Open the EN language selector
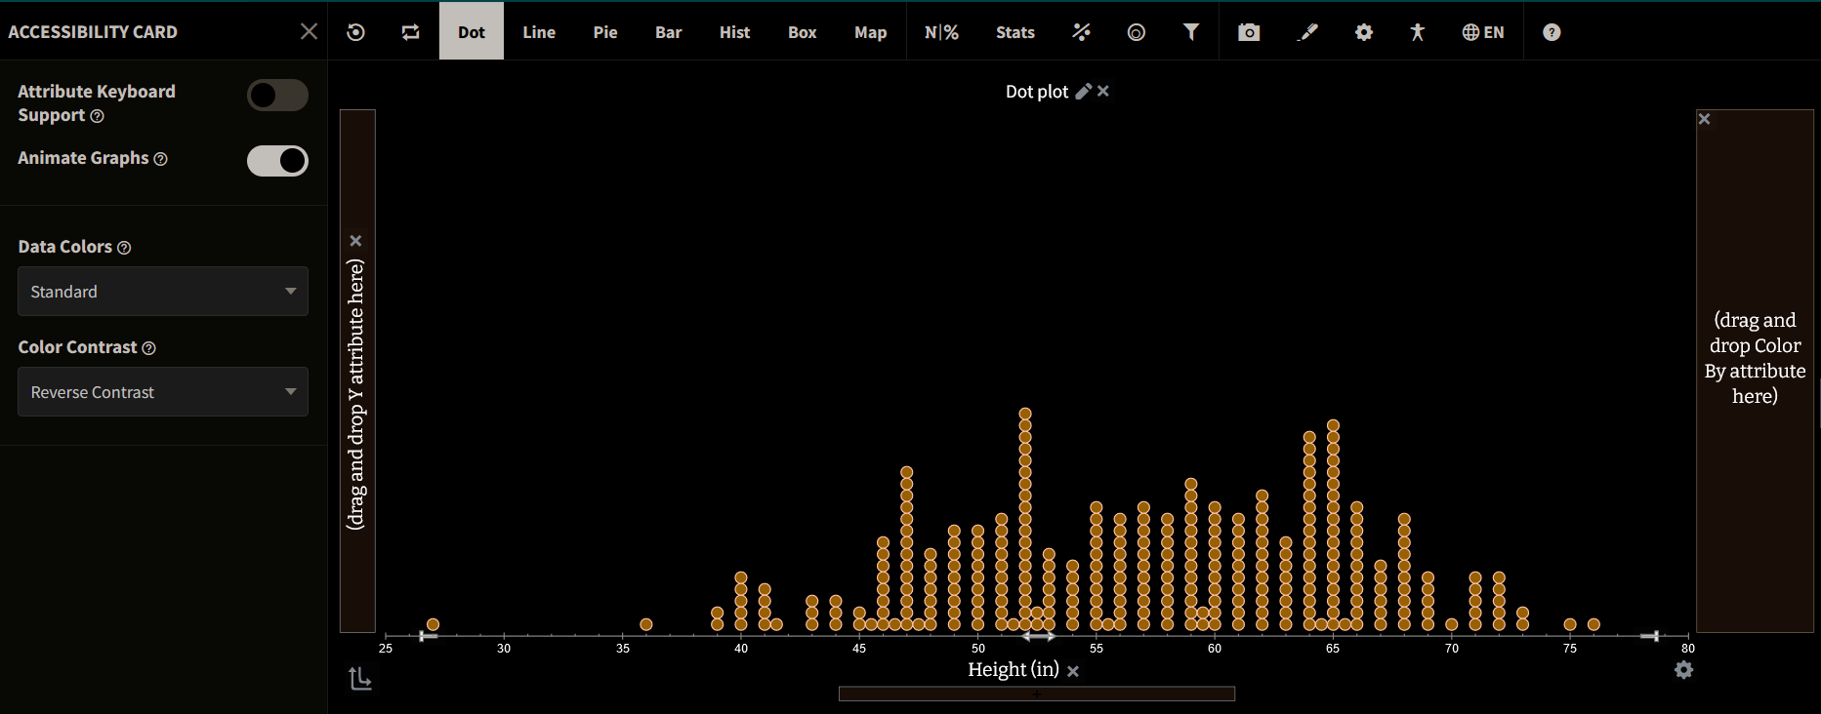Screen dimensions: 1821x714 click(1483, 32)
